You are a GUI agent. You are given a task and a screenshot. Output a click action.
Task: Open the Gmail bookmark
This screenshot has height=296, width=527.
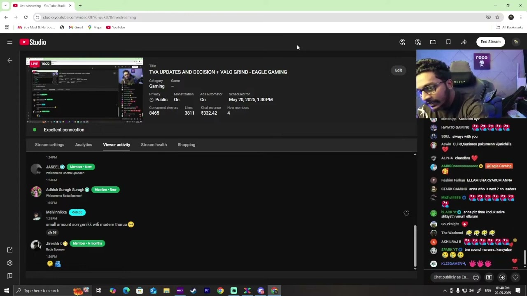pos(76,28)
